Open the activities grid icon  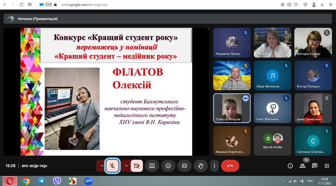[x=327, y=166]
